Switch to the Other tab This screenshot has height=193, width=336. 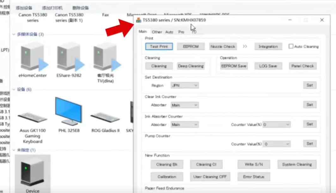[157, 32]
